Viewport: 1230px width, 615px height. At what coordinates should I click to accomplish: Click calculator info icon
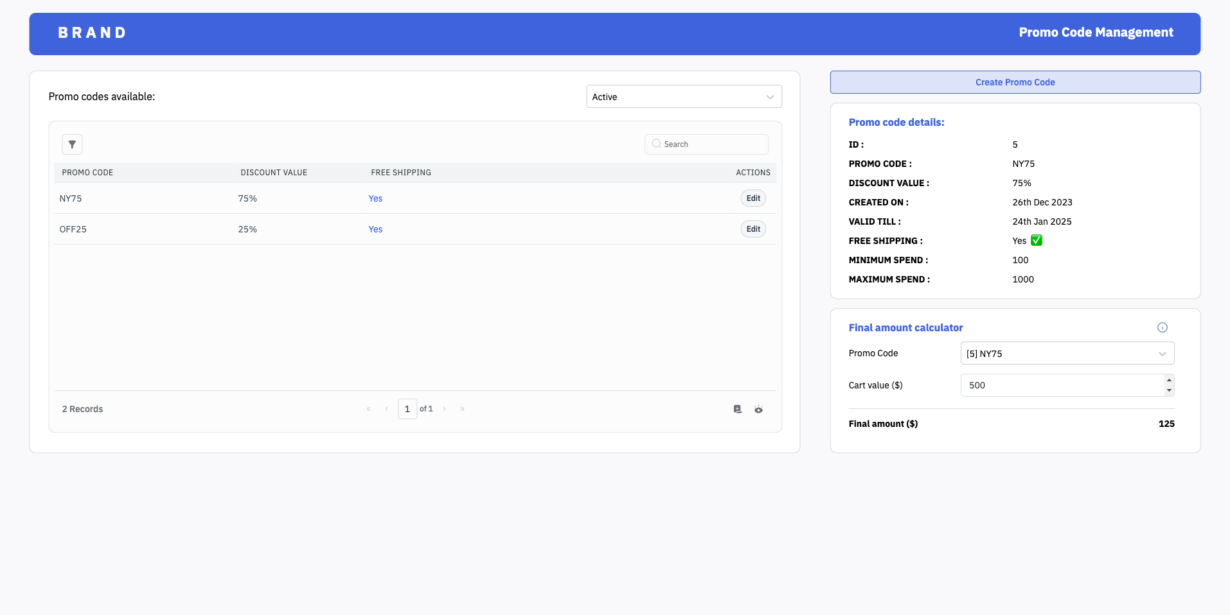[x=1162, y=327]
